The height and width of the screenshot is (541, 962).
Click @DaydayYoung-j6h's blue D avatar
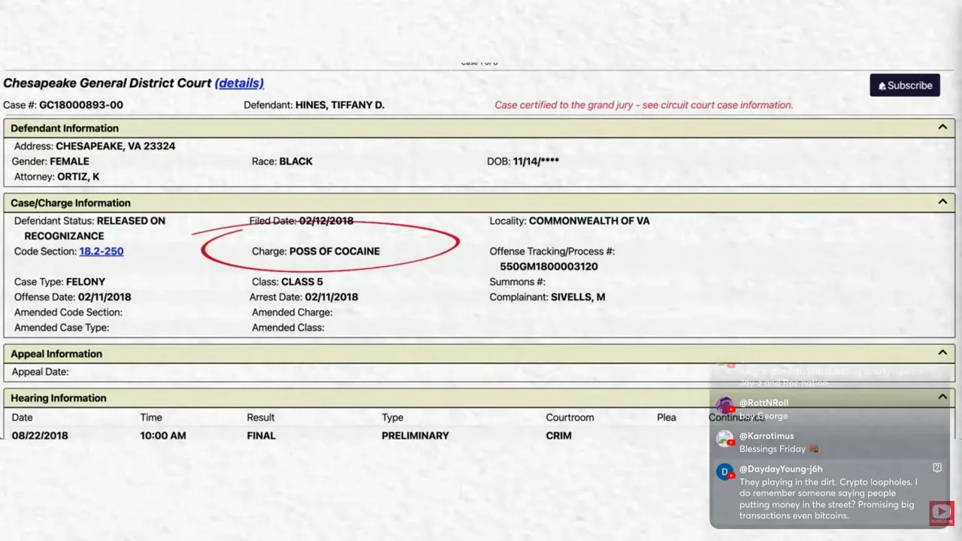tap(725, 472)
